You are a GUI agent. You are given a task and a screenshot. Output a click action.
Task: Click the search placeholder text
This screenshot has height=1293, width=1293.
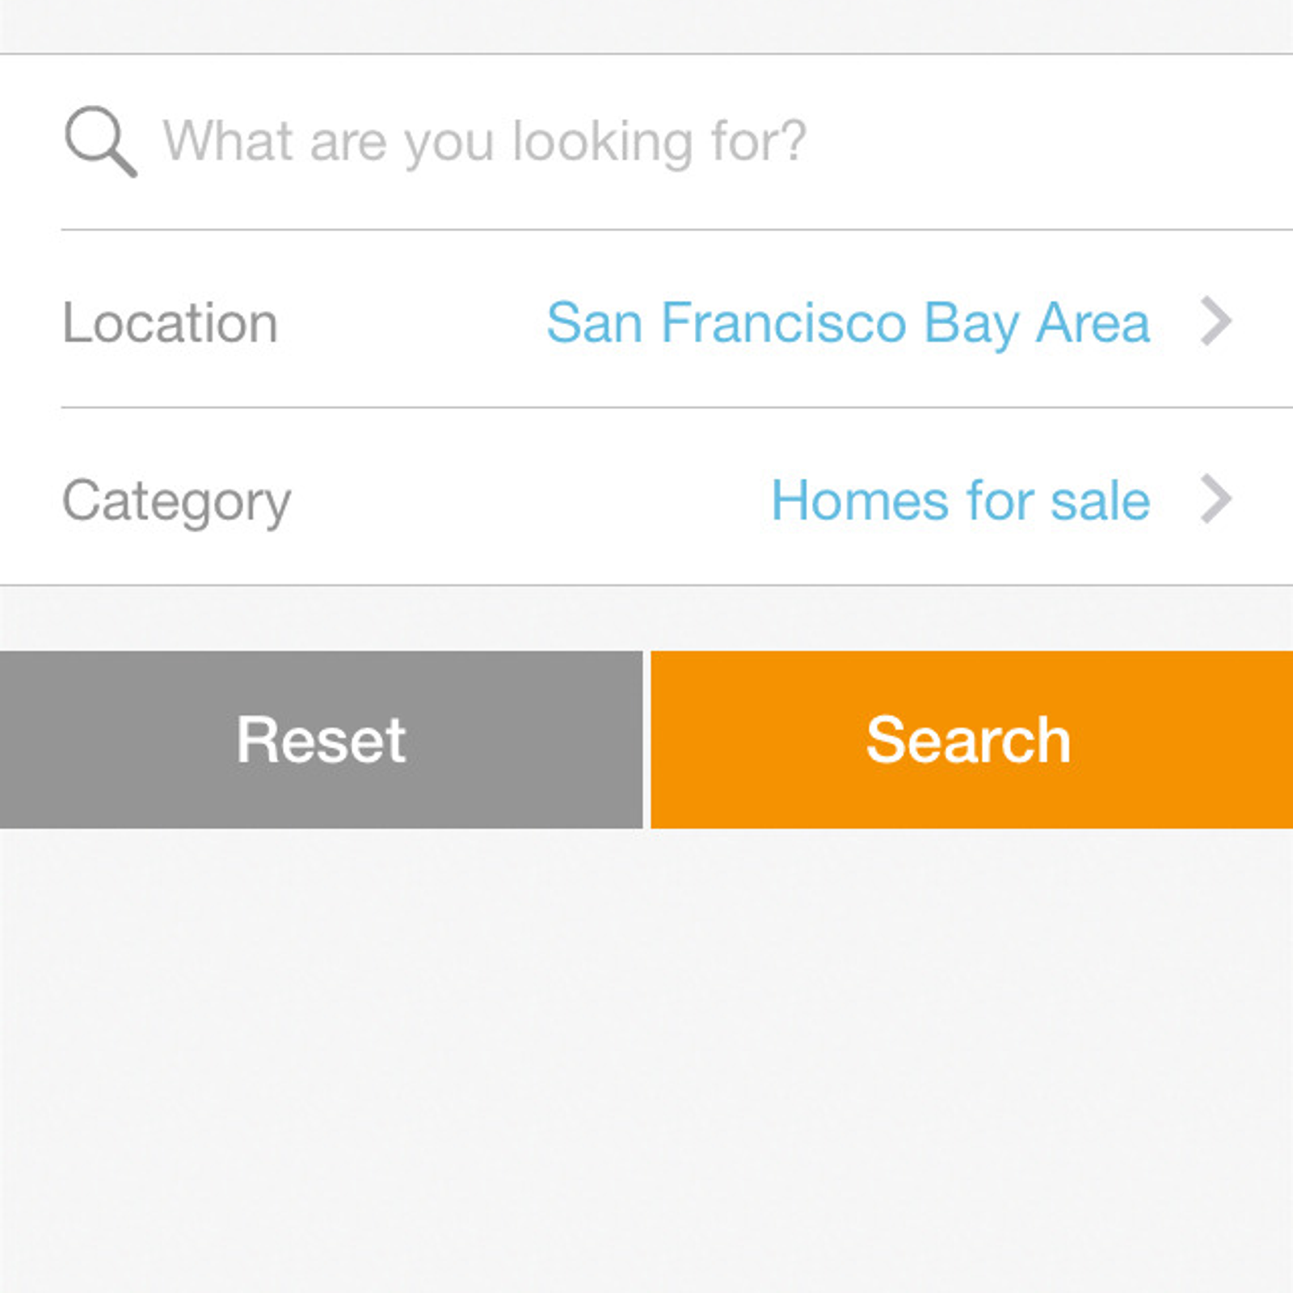click(x=485, y=143)
